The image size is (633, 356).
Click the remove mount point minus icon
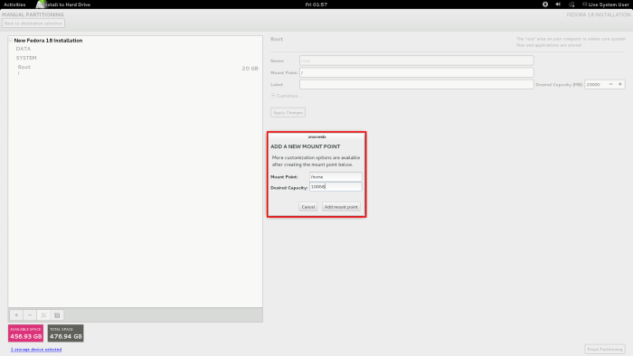coord(30,314)
